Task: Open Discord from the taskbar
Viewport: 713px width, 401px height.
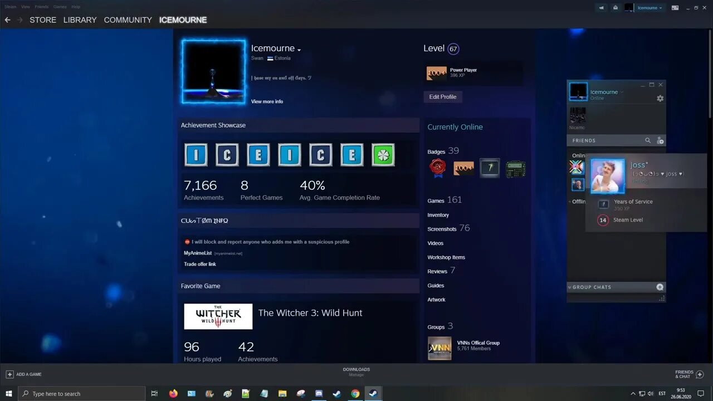Action: tap(319, 393)
